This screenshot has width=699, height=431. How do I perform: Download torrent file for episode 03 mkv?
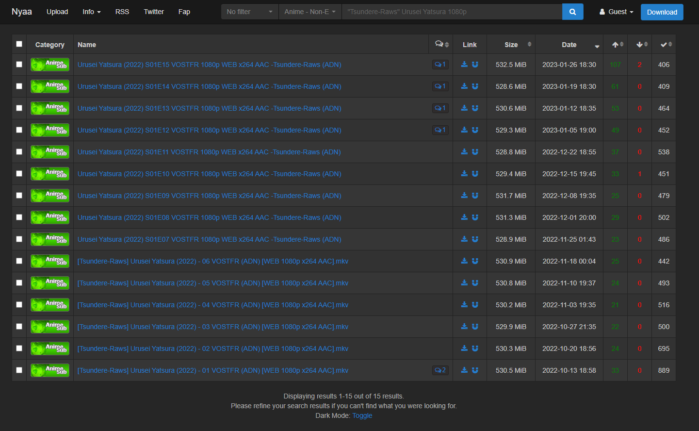(x=464, y=327)
